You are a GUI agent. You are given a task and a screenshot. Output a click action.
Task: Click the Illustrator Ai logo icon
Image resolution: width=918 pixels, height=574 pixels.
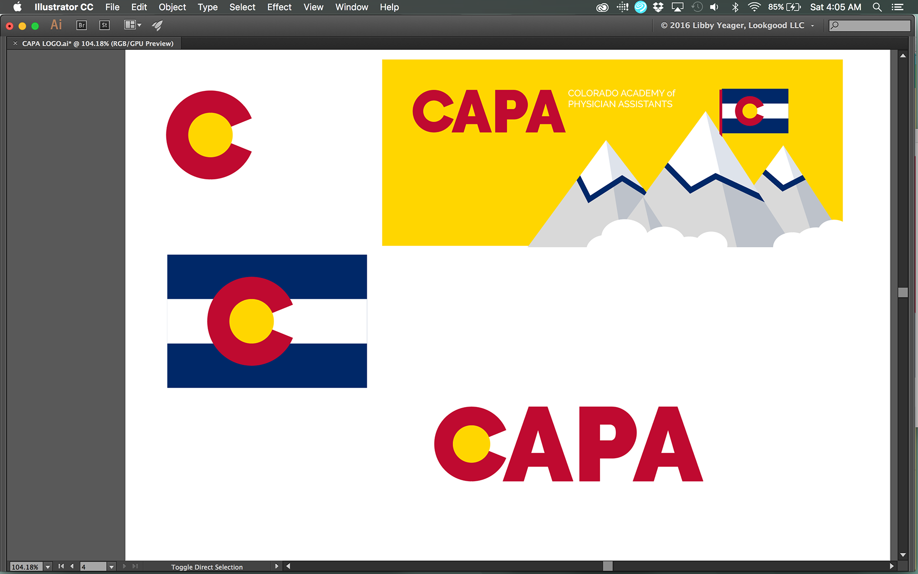56,25
